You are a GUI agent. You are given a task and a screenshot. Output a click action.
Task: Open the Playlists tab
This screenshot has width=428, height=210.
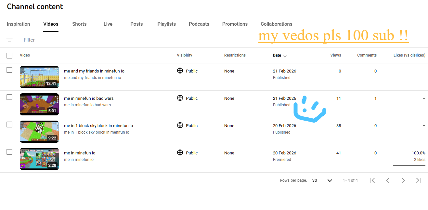[166, 24]
